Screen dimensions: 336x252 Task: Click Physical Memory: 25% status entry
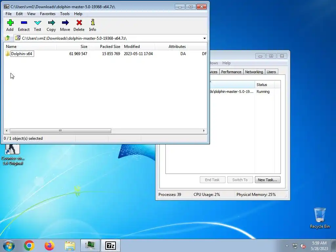point(256,195)
